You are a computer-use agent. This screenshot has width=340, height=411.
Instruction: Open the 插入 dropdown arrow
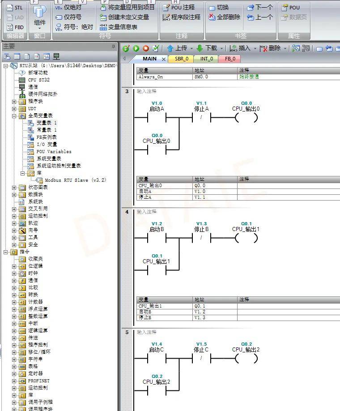click(x=255, y=48)
